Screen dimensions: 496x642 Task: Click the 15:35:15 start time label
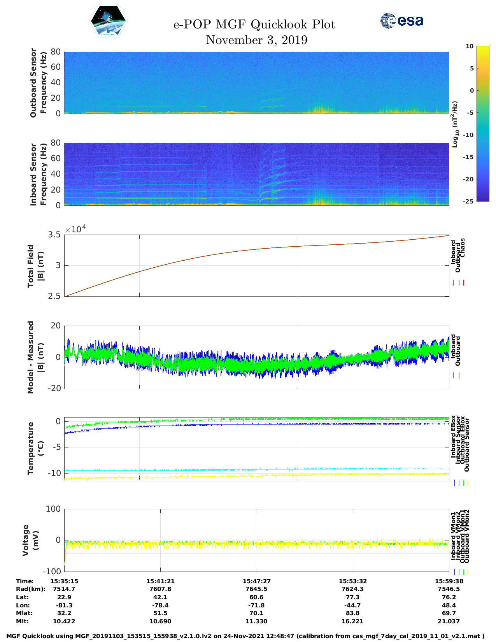tap(64, 581)
